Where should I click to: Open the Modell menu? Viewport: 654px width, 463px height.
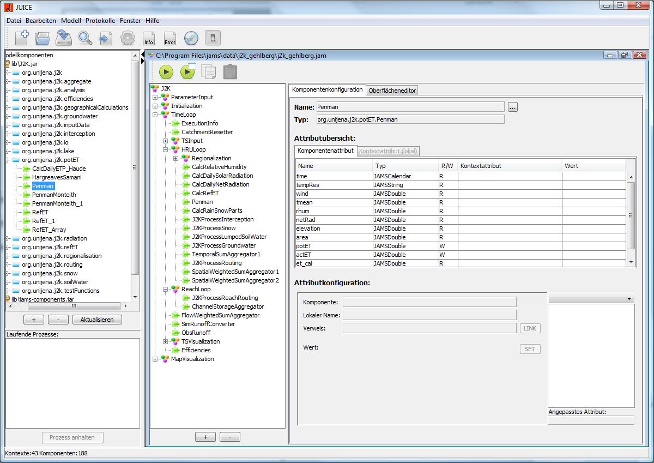(71, 21)
